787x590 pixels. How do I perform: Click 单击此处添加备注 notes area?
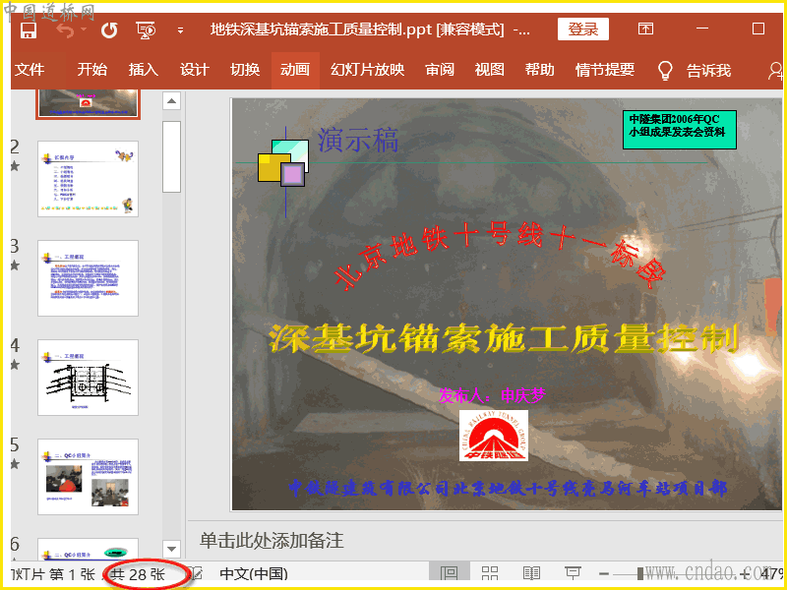(x=272, y=540)
